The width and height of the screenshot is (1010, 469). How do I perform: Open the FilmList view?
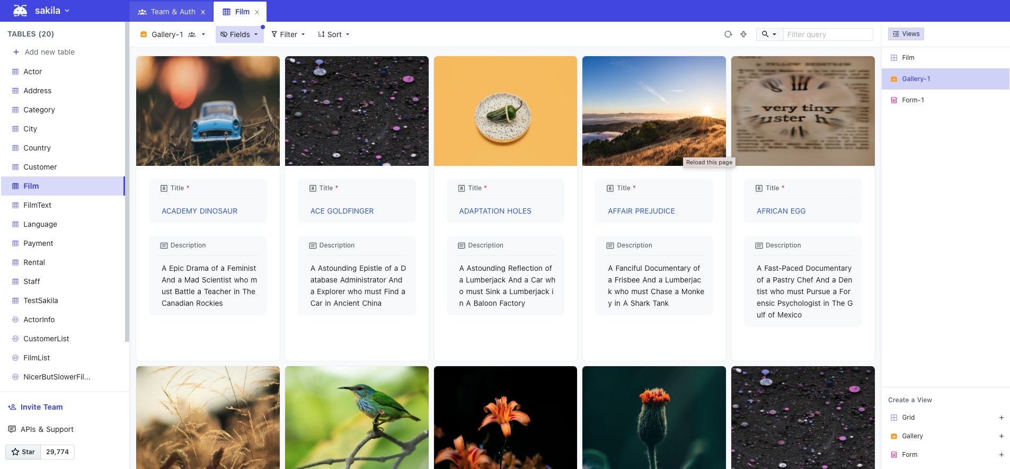pyautogui.click(x=63, y=358)
